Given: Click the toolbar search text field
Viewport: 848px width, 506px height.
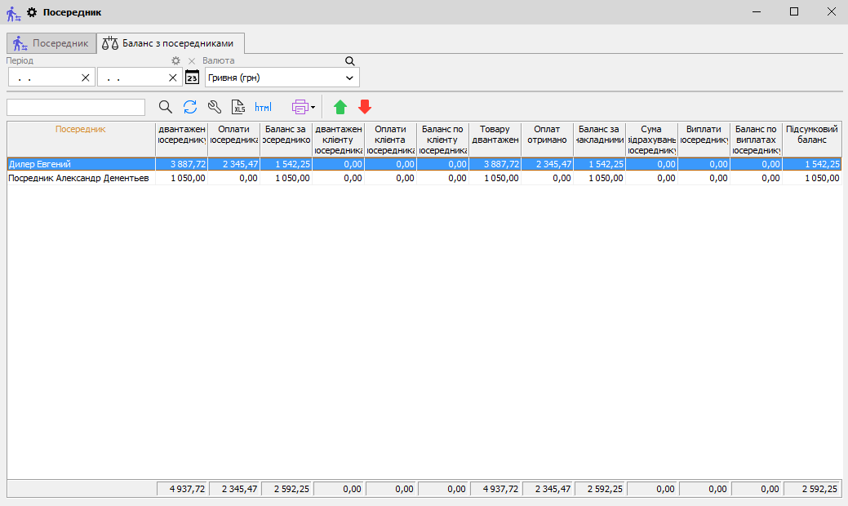Looking at the screenshot, I should 76,107.
